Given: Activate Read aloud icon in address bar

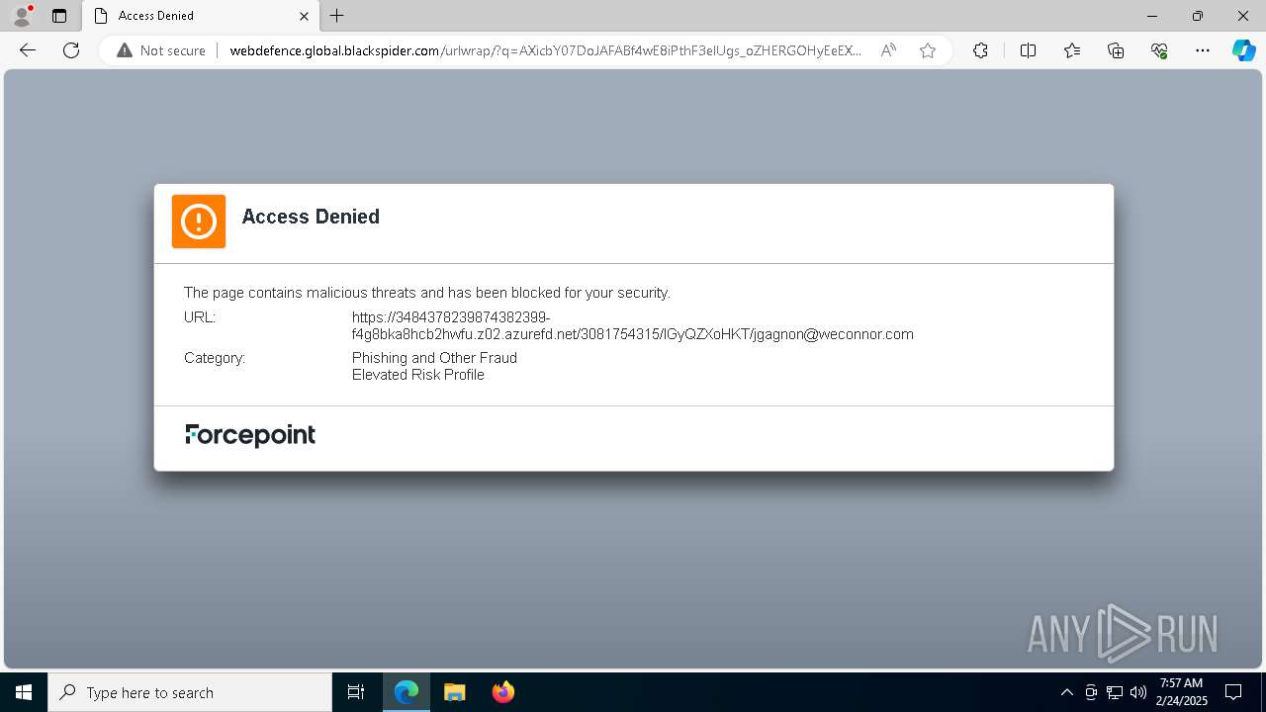Looking at the screenshot, I should (x=888, y=50).
